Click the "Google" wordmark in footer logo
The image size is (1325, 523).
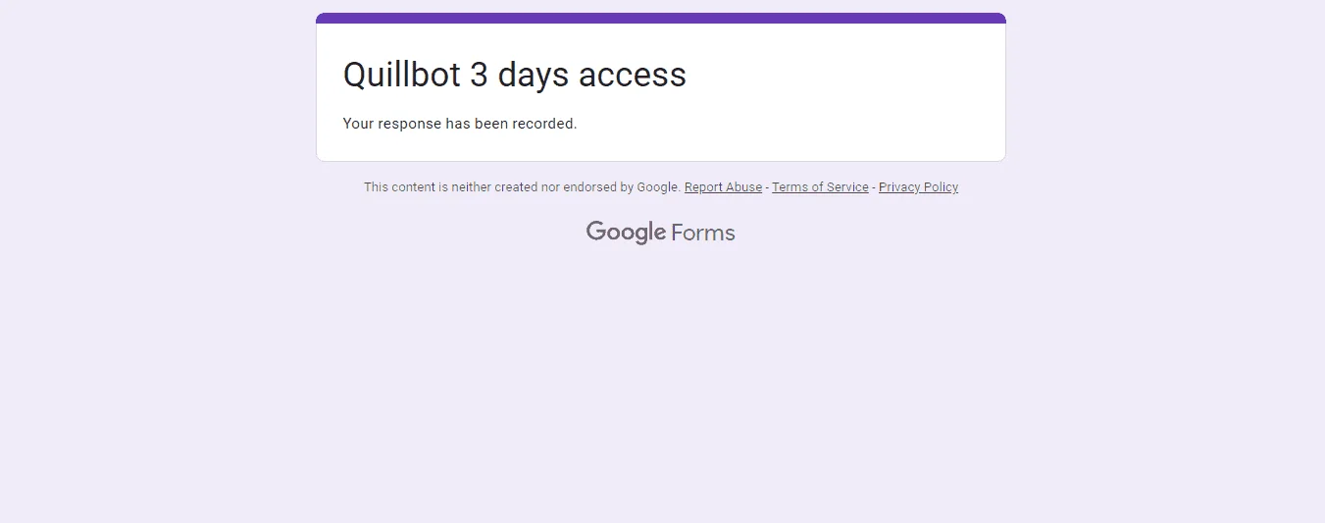pyautogui.click(x=627, y=233)
